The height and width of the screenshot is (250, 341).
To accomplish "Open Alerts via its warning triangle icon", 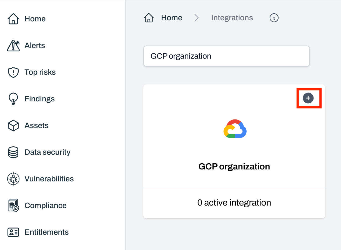I will tap(13, 46).
